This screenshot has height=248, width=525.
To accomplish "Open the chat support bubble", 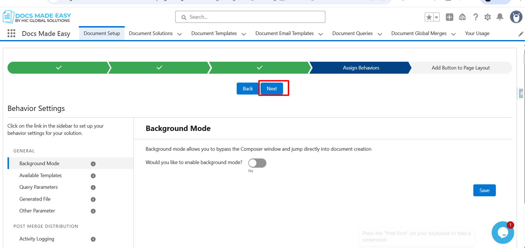I will (502, 232).
